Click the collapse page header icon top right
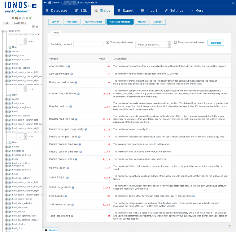 (233, 2)
